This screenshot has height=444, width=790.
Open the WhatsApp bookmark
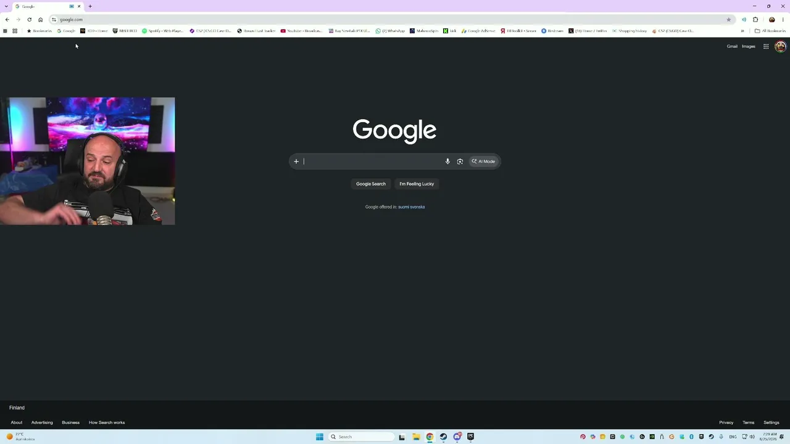click(390, 31)
